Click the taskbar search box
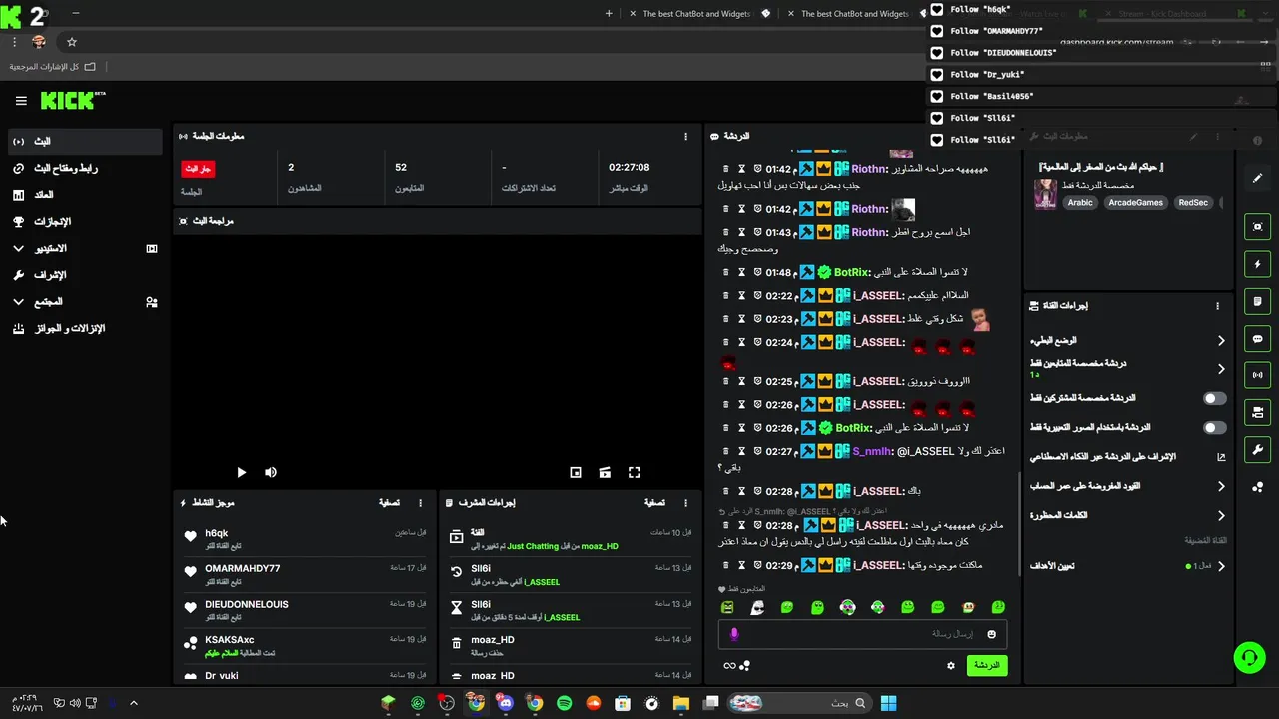1279x719 pixels. [799, 703]
